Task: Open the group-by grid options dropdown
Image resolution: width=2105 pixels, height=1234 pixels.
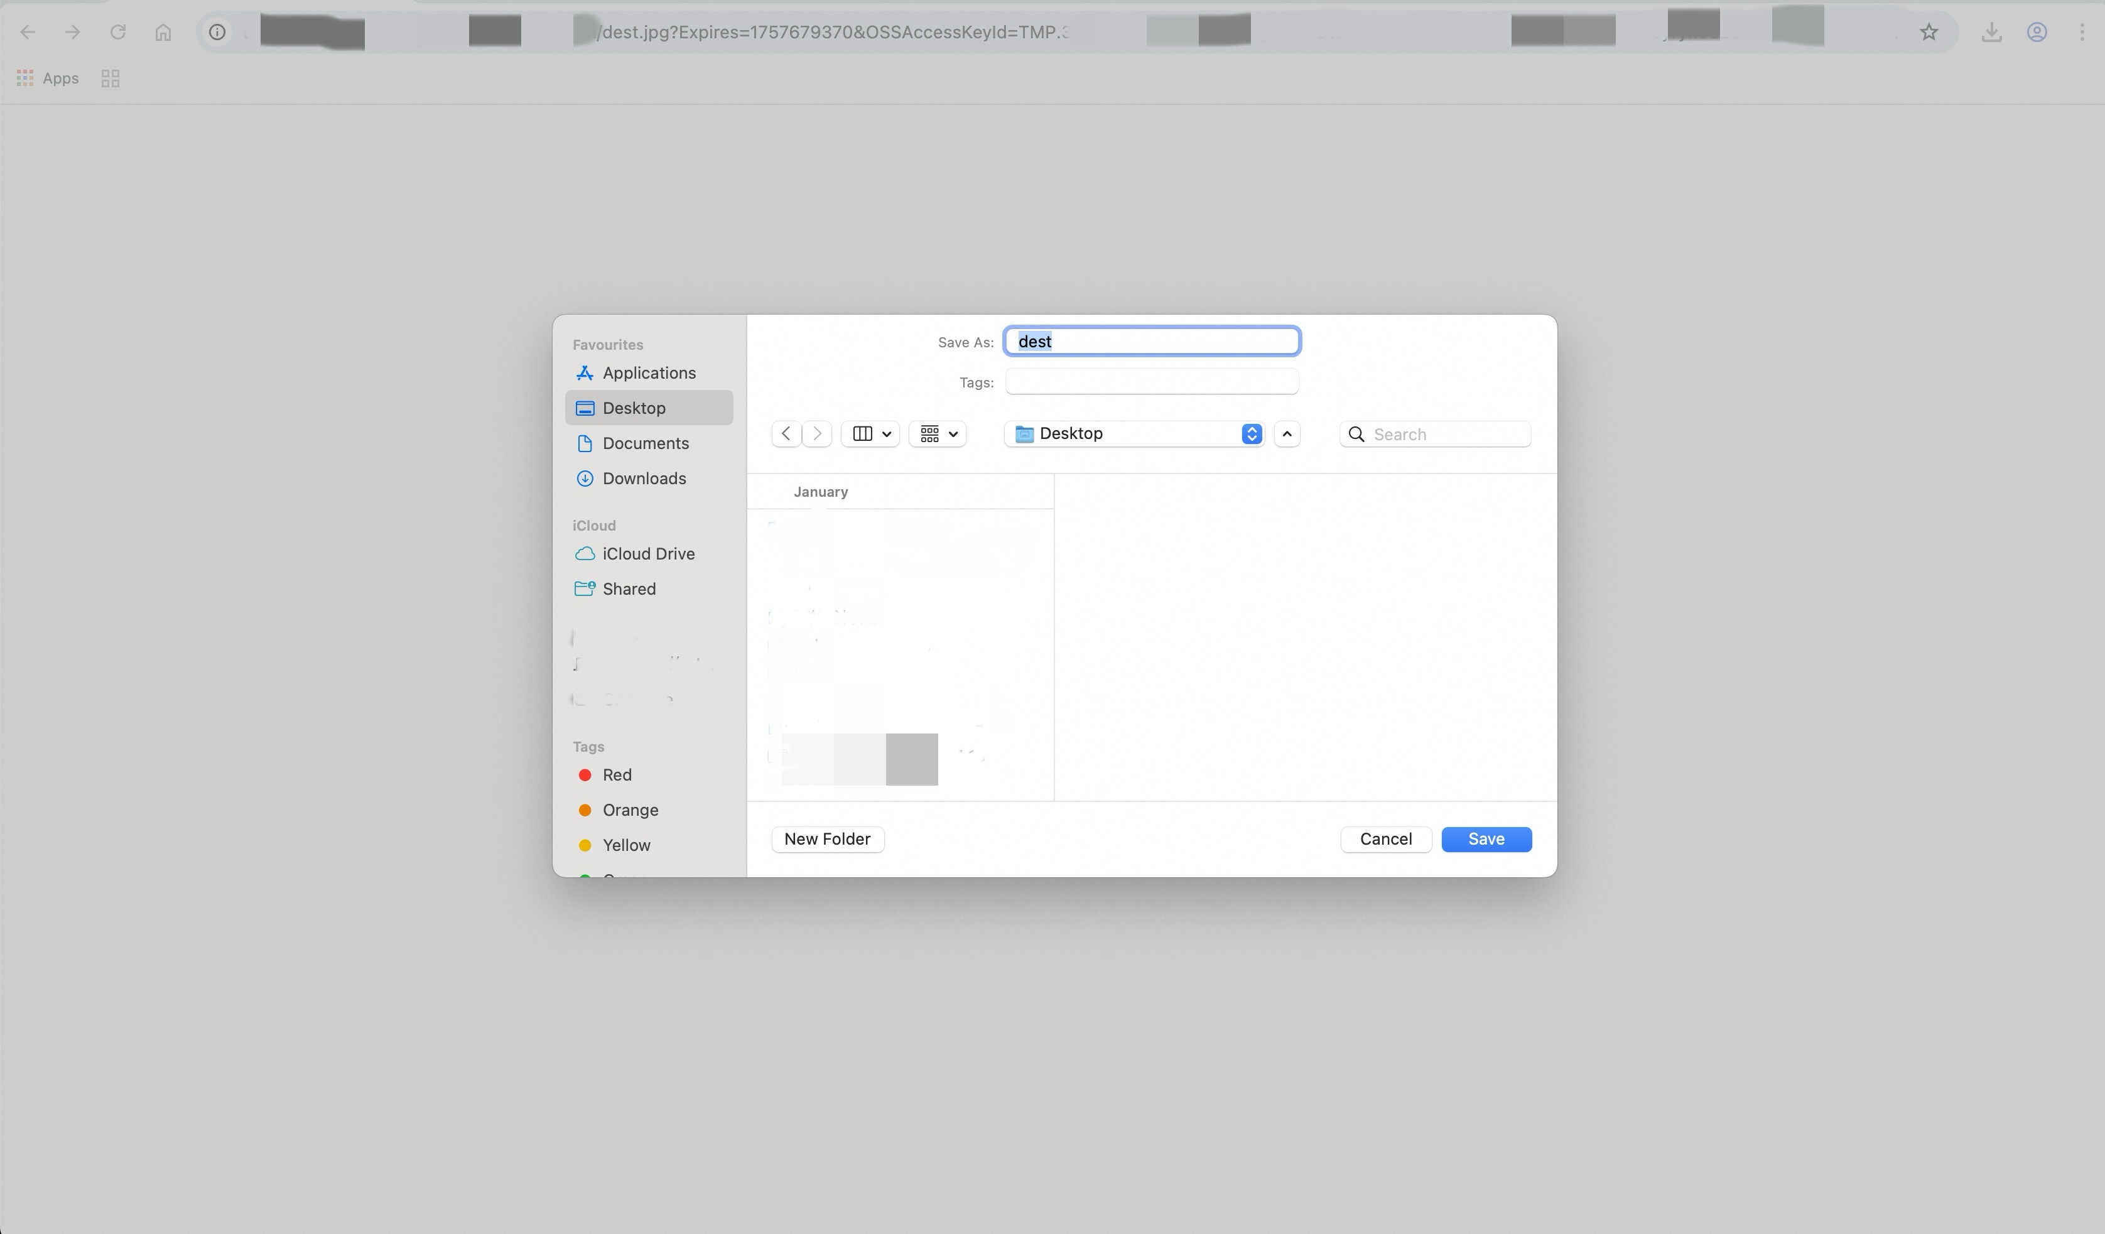Action: pyautogui.click(x=938, y=433)
